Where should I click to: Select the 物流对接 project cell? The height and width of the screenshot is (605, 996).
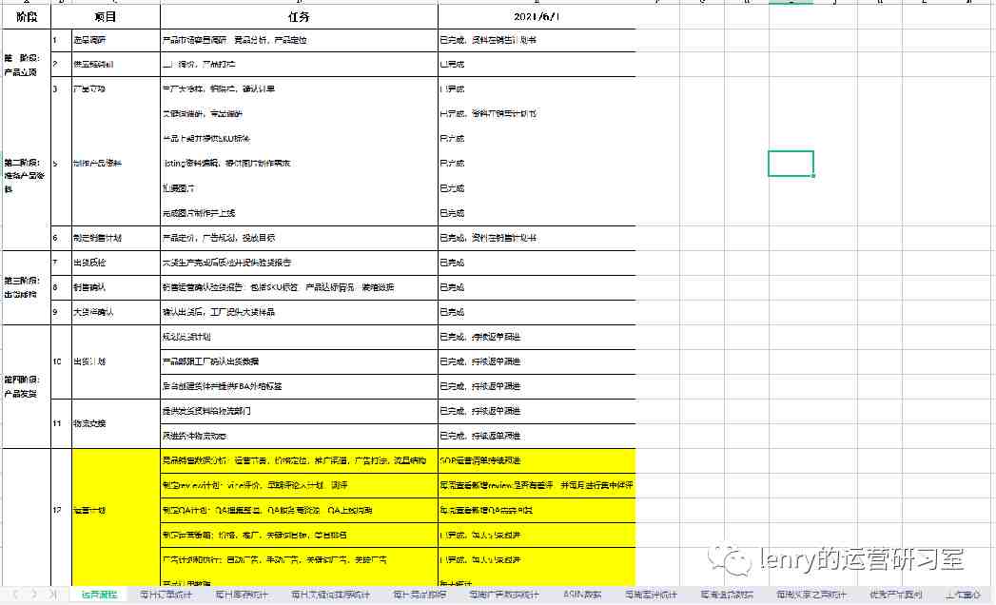point(116,423)
